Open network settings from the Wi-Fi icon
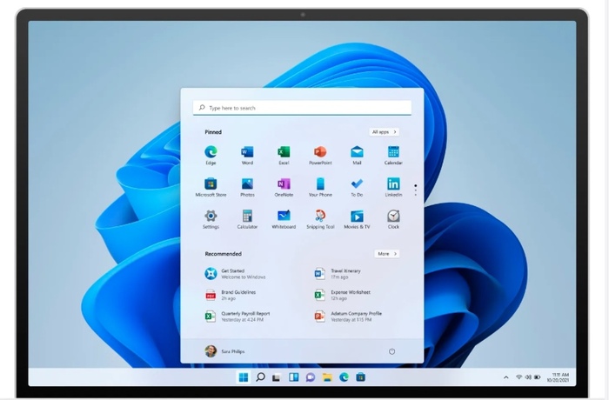 519,377
